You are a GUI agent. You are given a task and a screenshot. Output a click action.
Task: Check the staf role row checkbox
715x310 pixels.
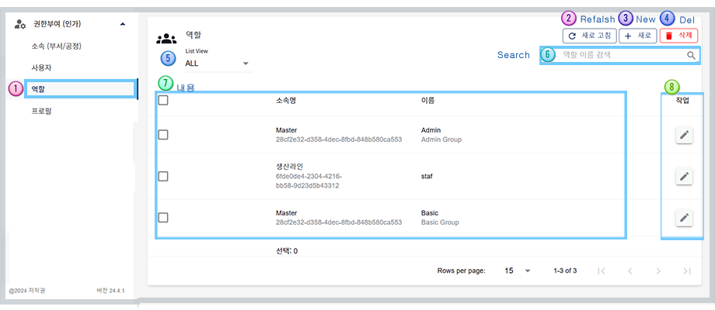click(x=163, y=177)
